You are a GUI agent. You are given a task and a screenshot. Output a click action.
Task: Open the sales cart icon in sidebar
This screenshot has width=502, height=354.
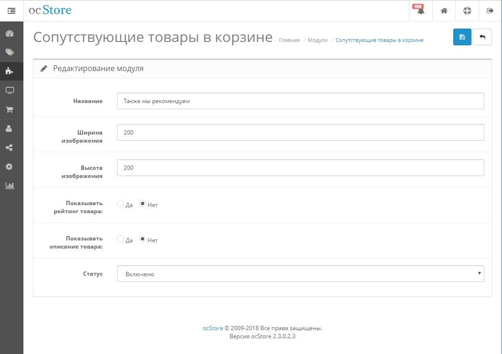tap(10, 109)
